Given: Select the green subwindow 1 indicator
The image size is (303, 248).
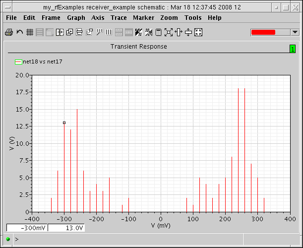Looking at the screenshot, I should 293,49.
